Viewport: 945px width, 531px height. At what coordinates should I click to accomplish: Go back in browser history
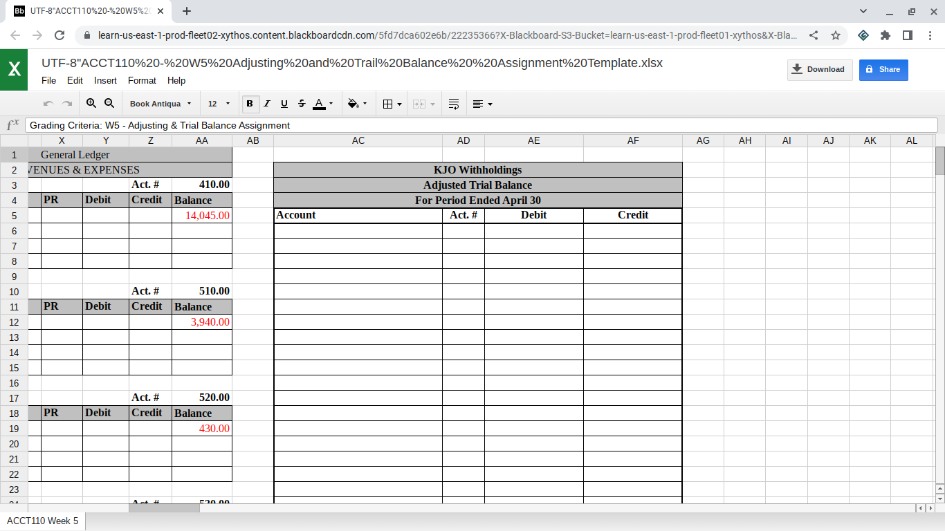pyautogui.click(x=15, y=35)
